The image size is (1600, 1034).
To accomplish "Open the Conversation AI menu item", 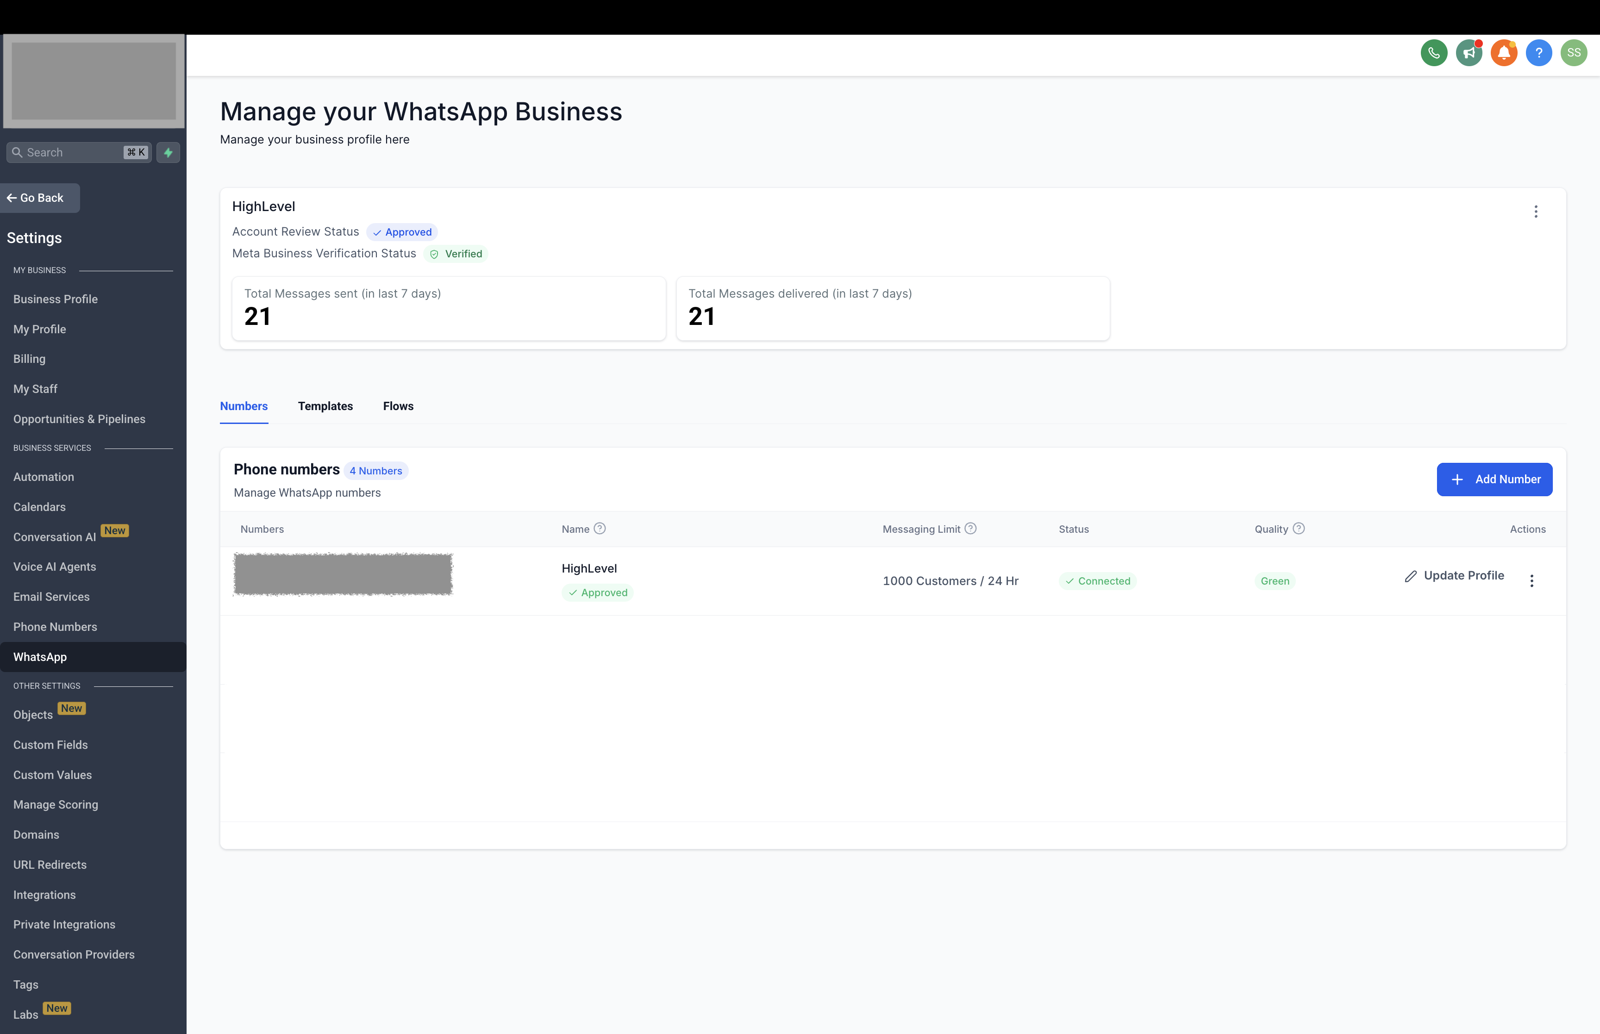I will [x=54, y=537].
